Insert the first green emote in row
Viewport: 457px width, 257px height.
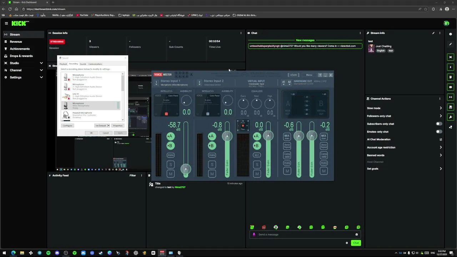[x=252, y=227]
